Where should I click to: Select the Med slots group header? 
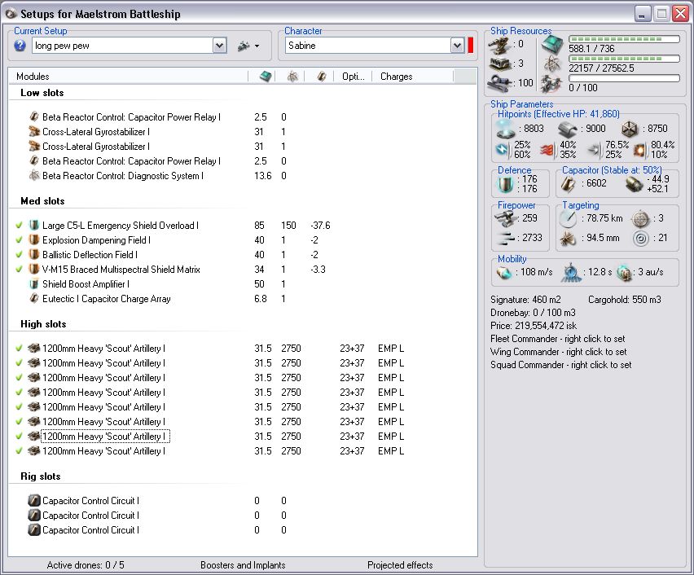tap(42, 201)
